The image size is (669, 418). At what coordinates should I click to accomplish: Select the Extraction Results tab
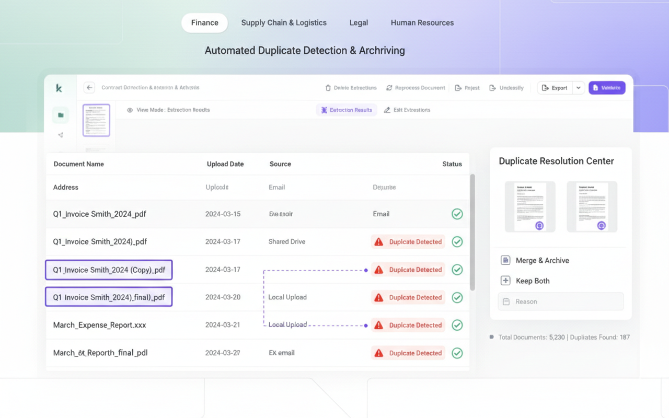point(347,110)
